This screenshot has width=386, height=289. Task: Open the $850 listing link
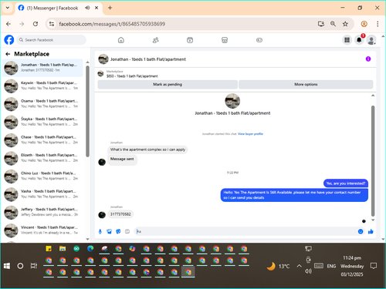coord(132,76)
